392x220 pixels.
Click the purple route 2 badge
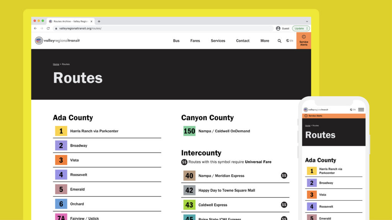[61, 146]
